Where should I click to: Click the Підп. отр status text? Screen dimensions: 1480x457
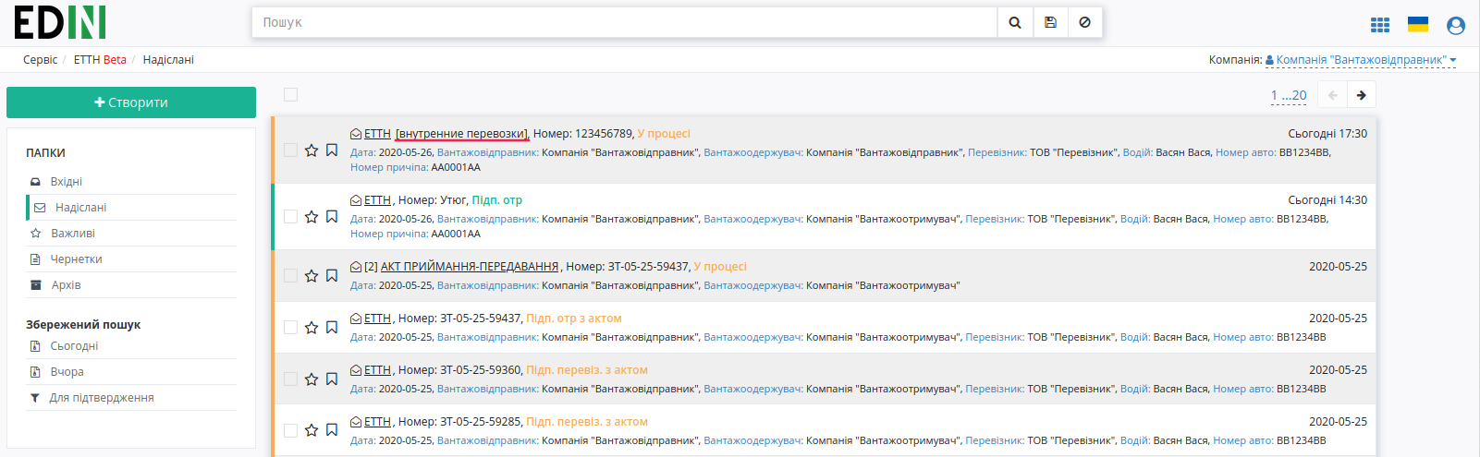497,200
